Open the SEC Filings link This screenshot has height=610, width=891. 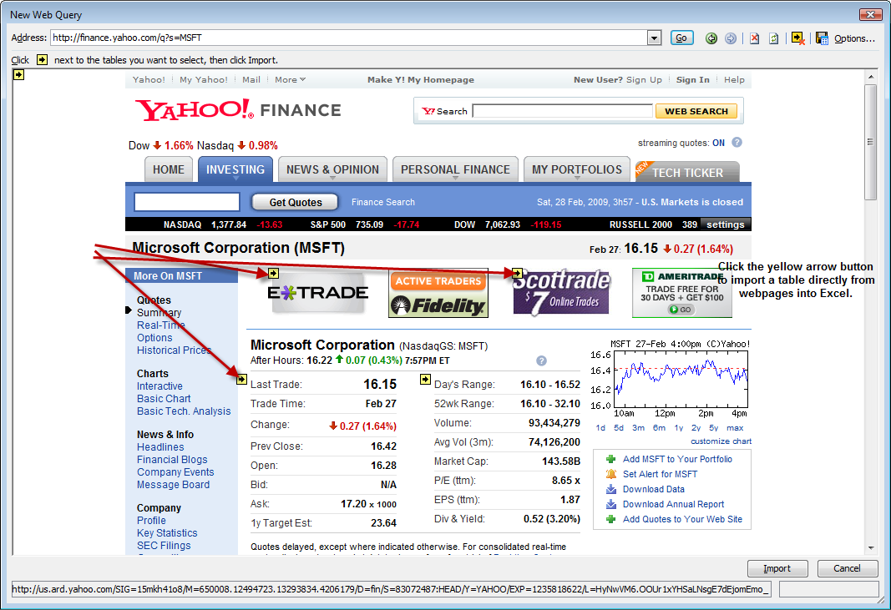tap(164, 545)
